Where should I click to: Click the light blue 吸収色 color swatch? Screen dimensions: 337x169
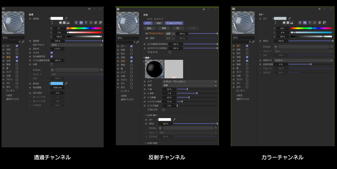57,83
